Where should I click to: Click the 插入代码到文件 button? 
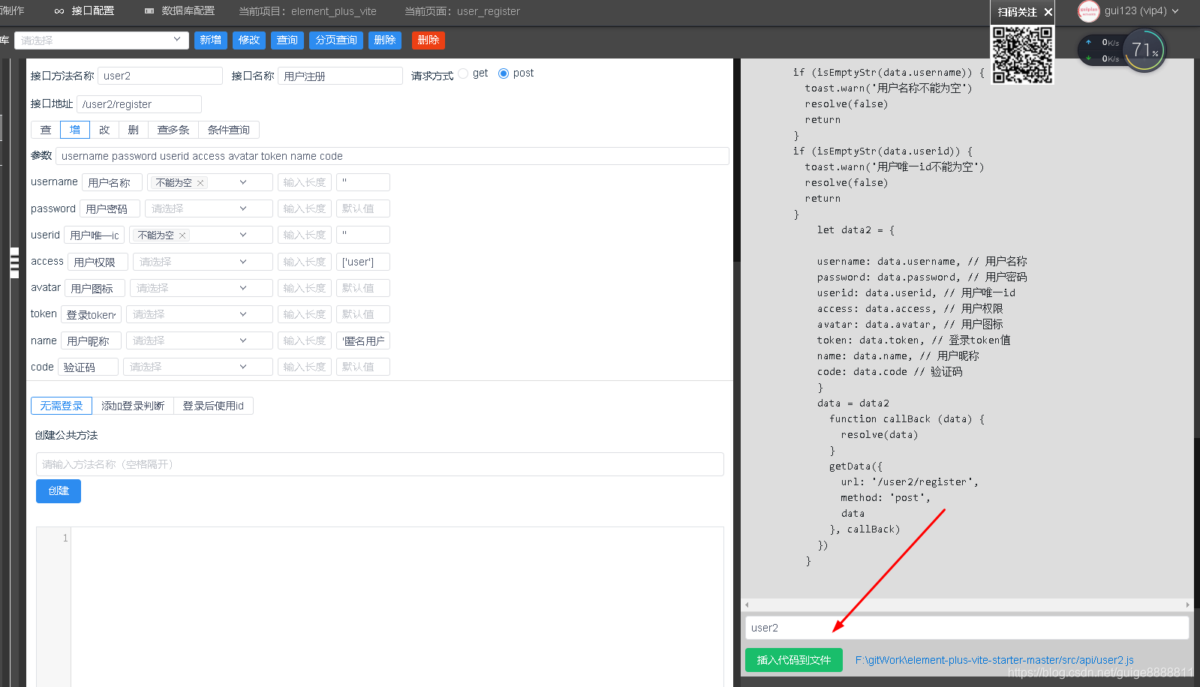click(794, 660)
